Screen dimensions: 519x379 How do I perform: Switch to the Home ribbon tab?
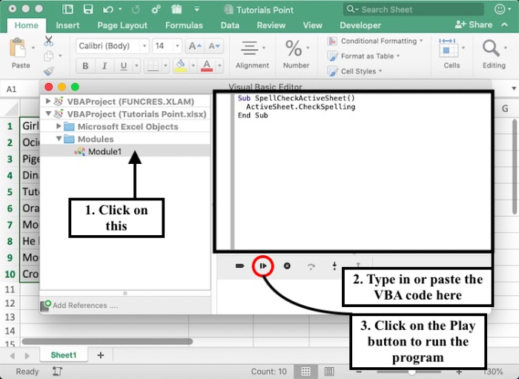click(27, 25)
